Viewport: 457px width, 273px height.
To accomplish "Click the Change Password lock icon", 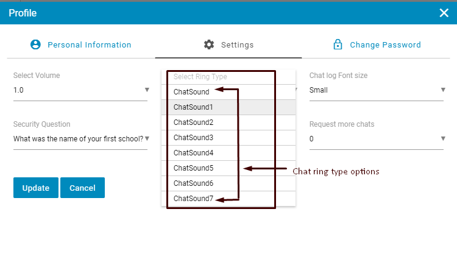I will [337, 44].
